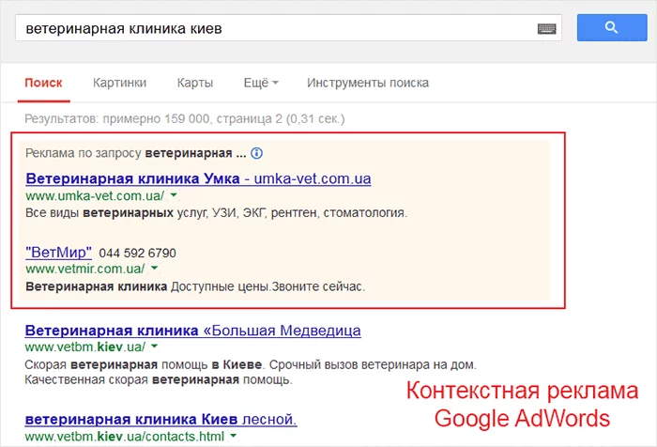This screenshot has width=657, height=447.
Task: Click the ad info icon
Action: click(x=256, y=153)
